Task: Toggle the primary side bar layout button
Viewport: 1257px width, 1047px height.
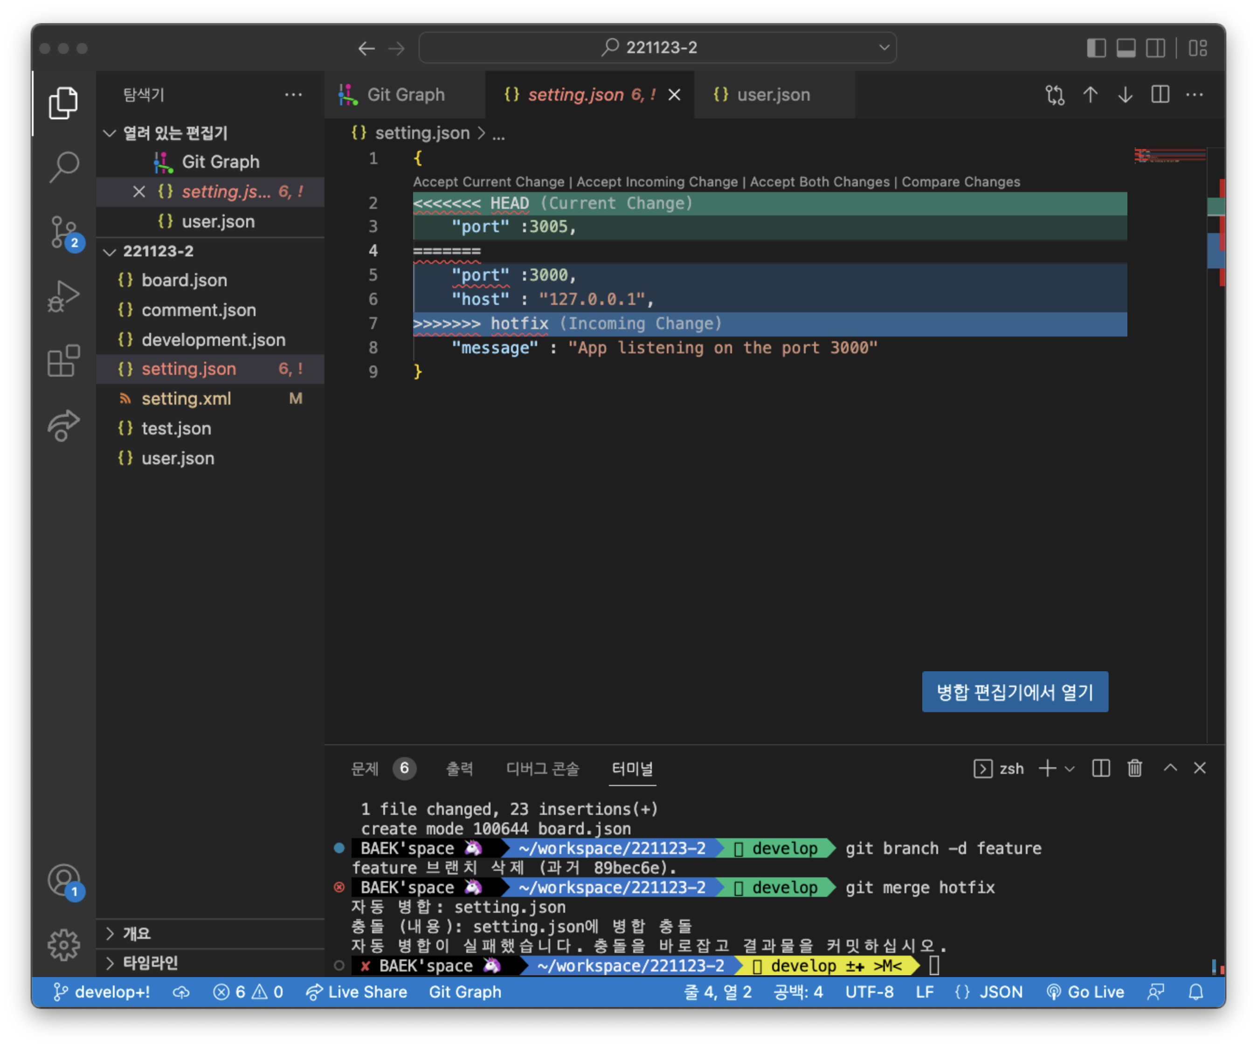Action: coord(1096,48)
